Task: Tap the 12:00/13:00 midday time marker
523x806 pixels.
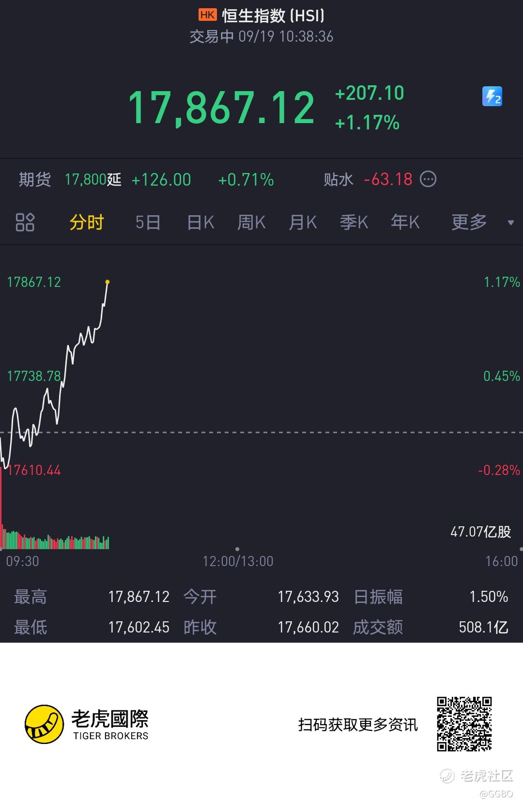Action: click(238, 561)
